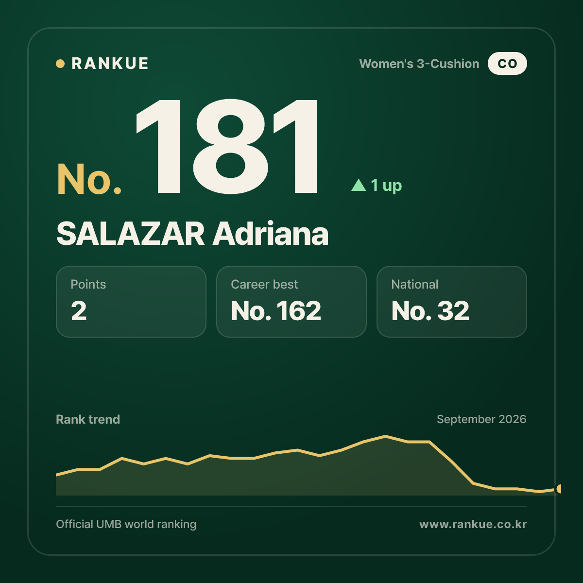Click the green up triangle icon
The width and height of the screenshot is (583, 583).
click(359, 185)
